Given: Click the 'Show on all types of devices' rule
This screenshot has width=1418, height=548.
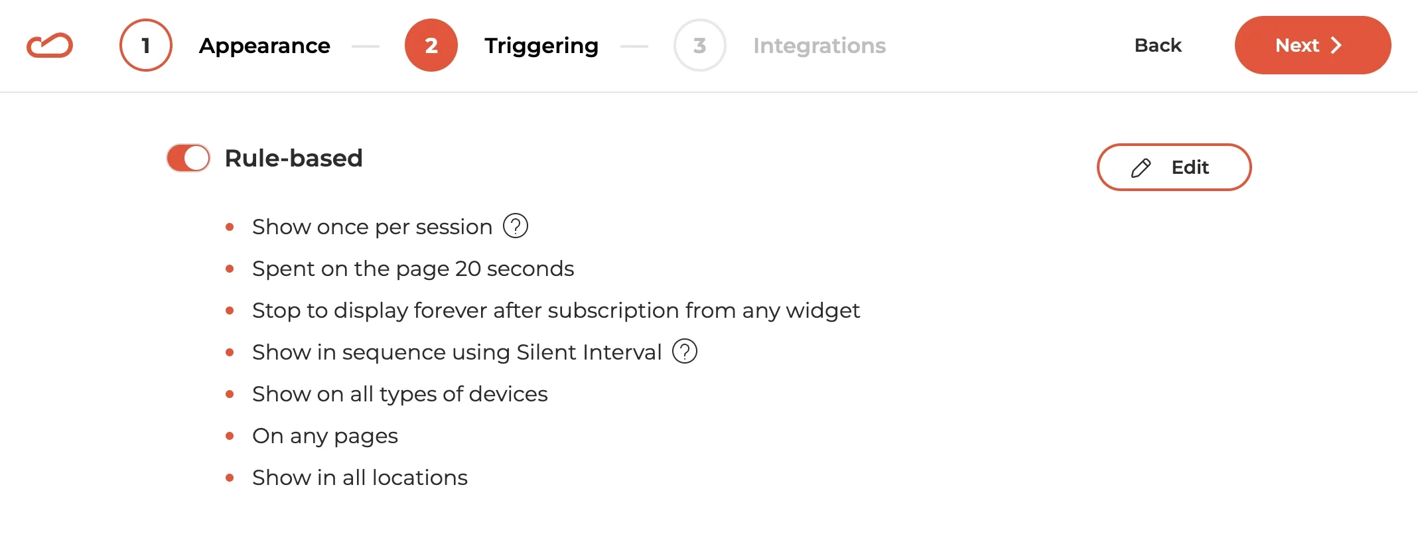Looking at the screenshot, I should click(399, 394).
